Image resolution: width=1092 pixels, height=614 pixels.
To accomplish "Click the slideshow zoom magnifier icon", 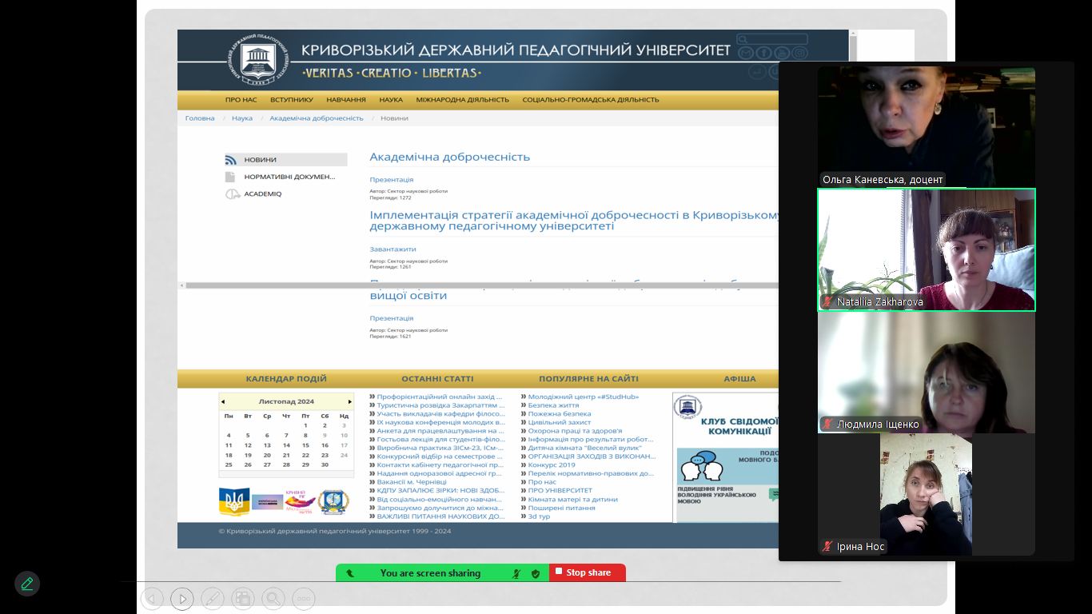I will pos(273,598).
